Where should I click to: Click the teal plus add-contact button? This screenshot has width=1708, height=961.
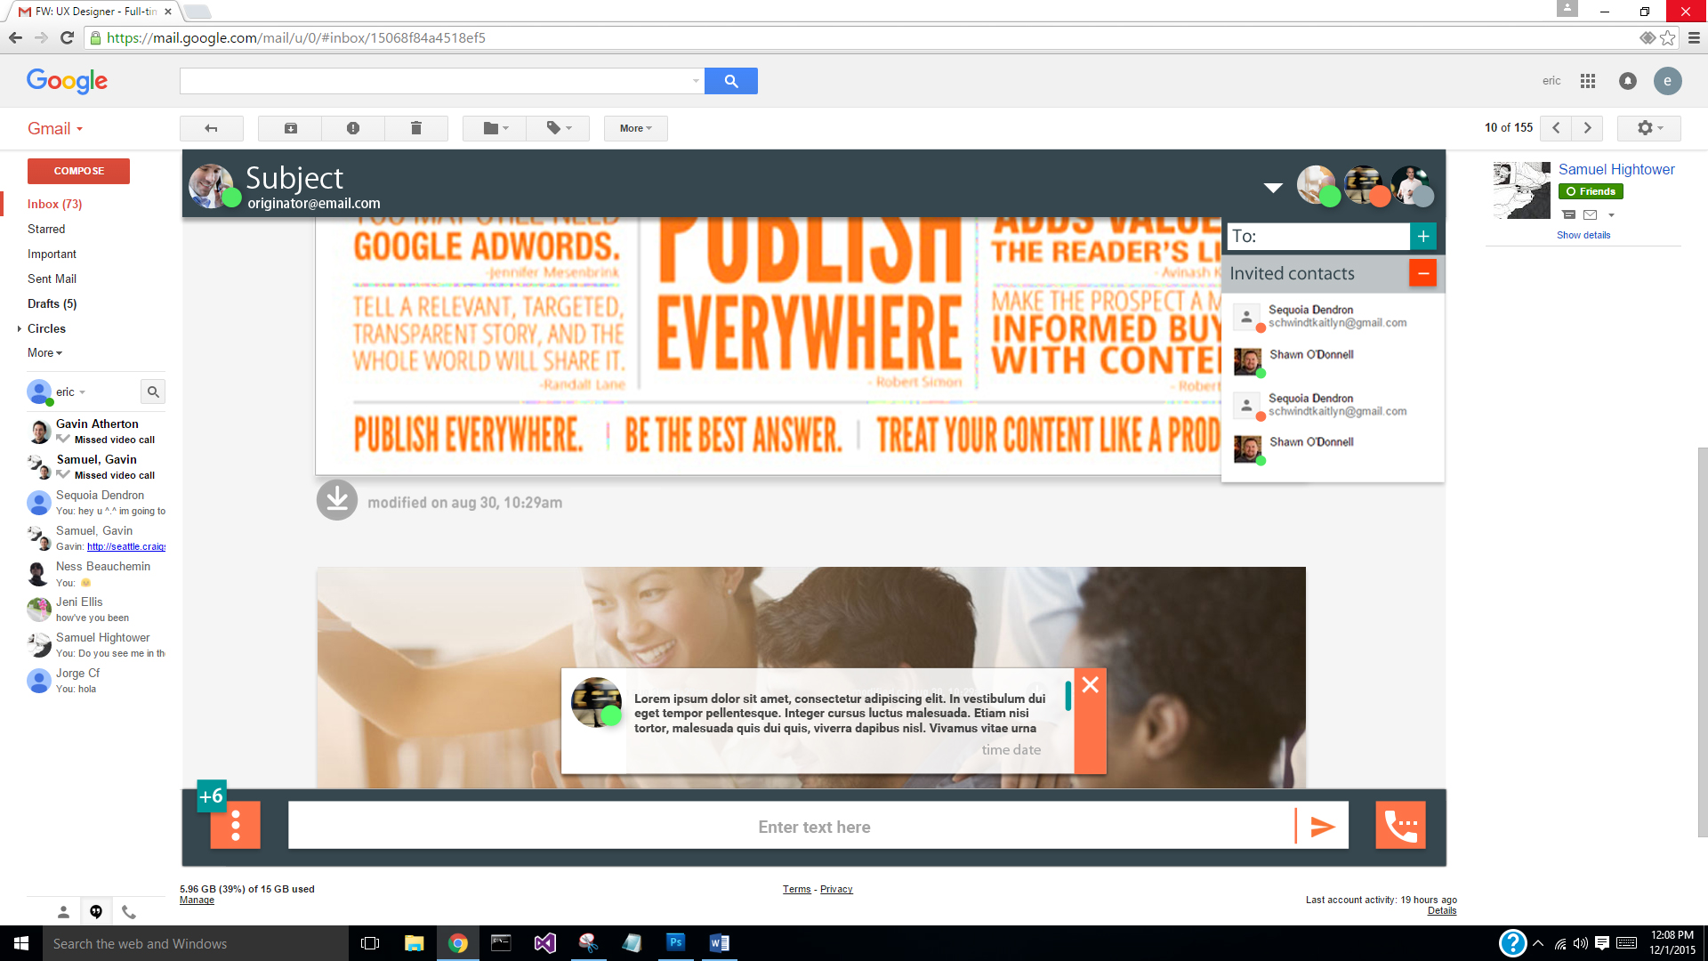pyautogui.click(x=1422, y=236)
